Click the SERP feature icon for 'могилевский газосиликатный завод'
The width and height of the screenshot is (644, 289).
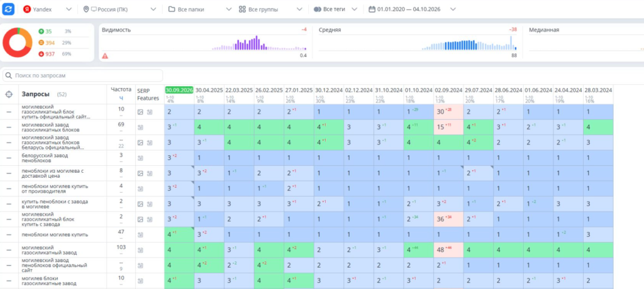(140, 250)
